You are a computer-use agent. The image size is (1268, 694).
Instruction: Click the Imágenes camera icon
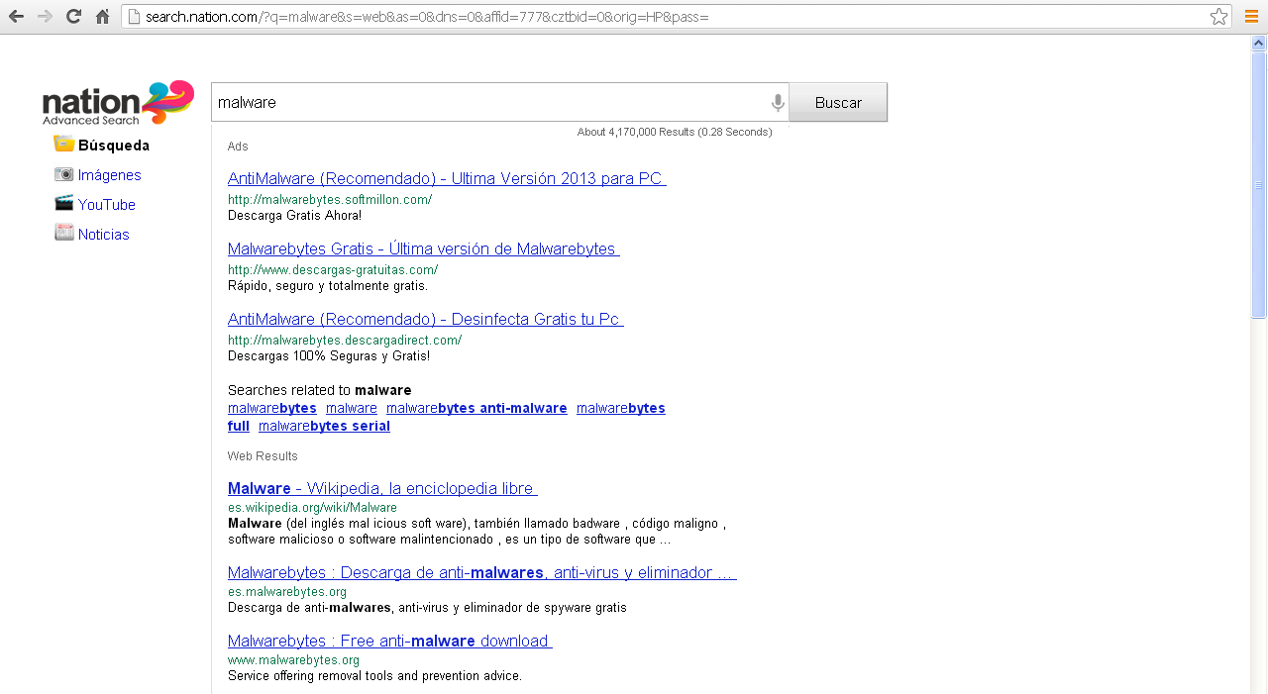click(x=64, y=174)
